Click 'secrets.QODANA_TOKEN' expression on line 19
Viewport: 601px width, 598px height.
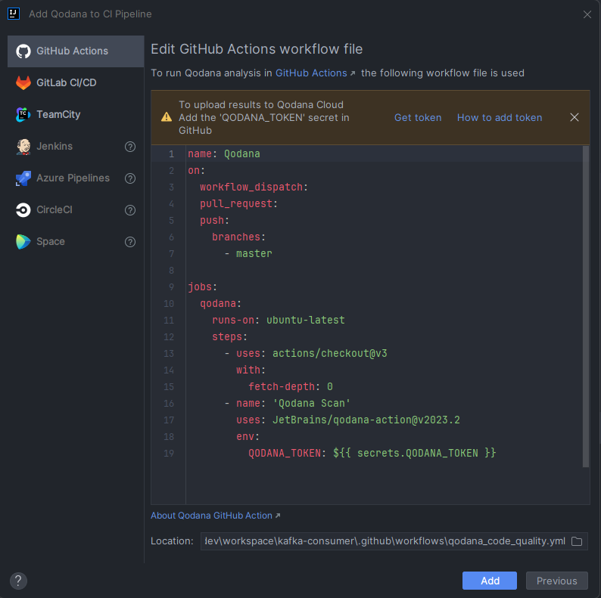click(417, 454)
